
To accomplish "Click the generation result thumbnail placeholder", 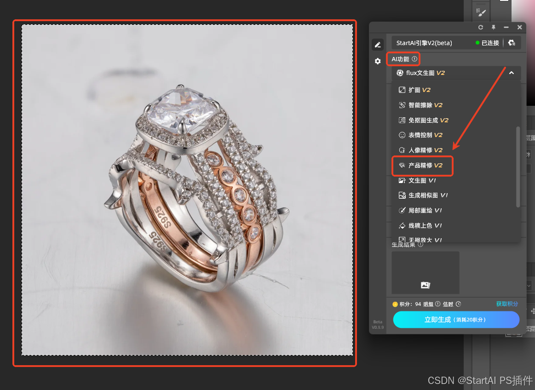I will point(425,273).
